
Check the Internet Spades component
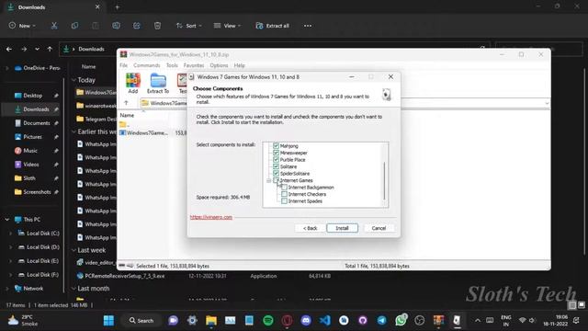click(284, 200)
